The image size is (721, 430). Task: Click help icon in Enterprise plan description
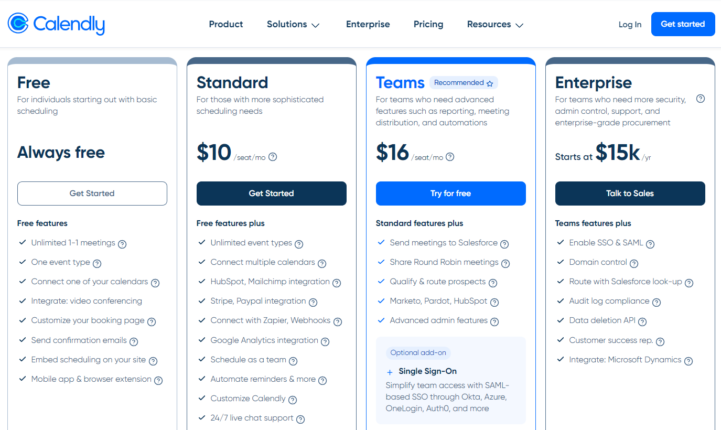(x=701, y=99)
